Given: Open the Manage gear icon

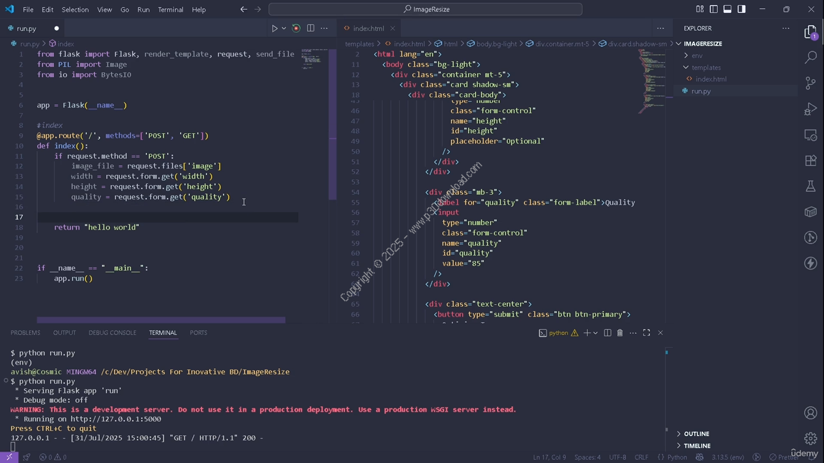Looking at the screenshot, I should (810, 439).
